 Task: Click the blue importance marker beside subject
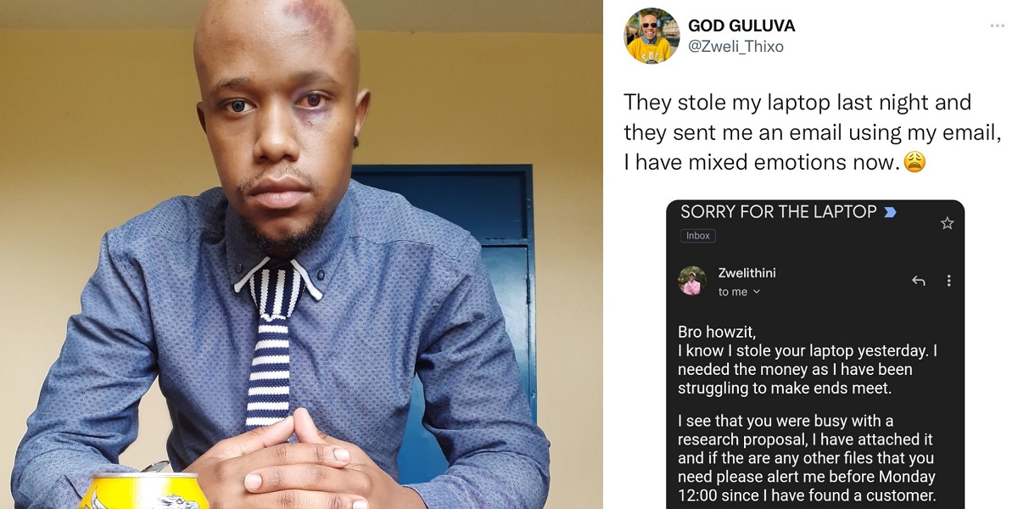coord(890,212)
